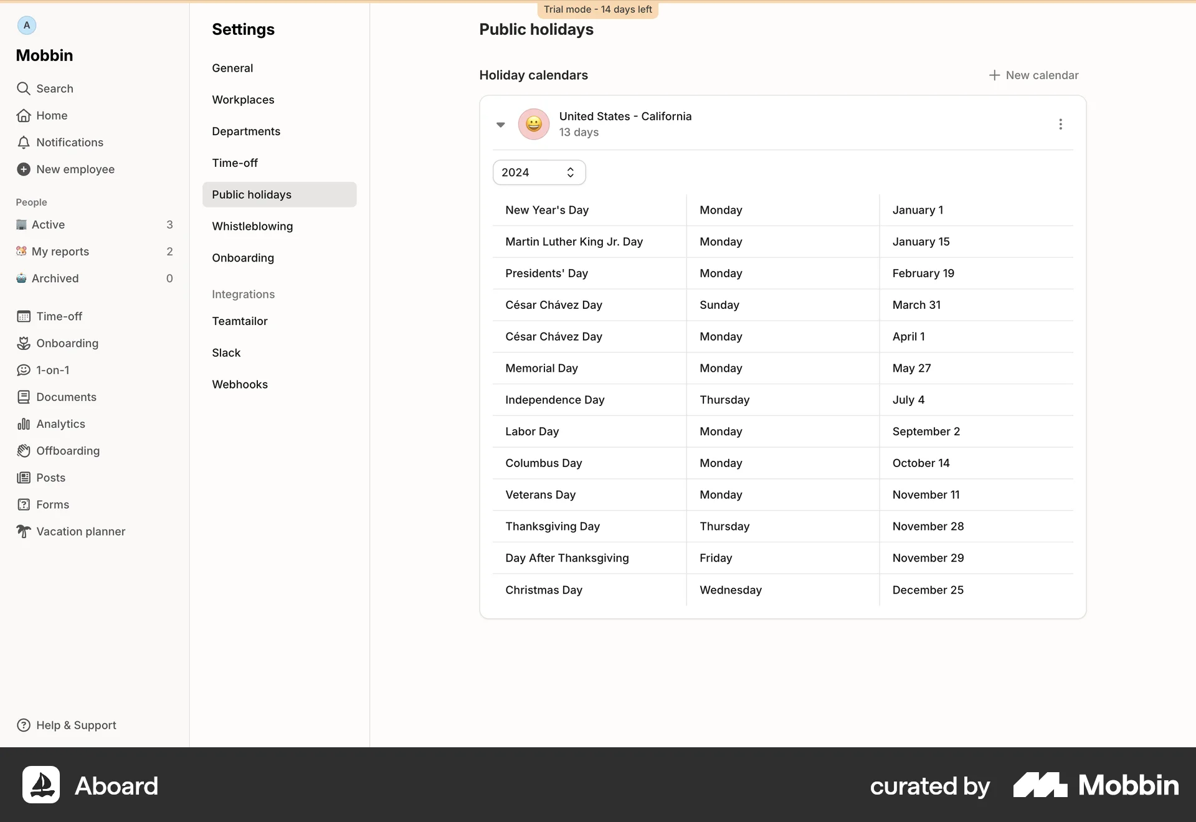Select the My reports filter
The width and height of the screenshot is (1196, 822).
coord(60,251)
